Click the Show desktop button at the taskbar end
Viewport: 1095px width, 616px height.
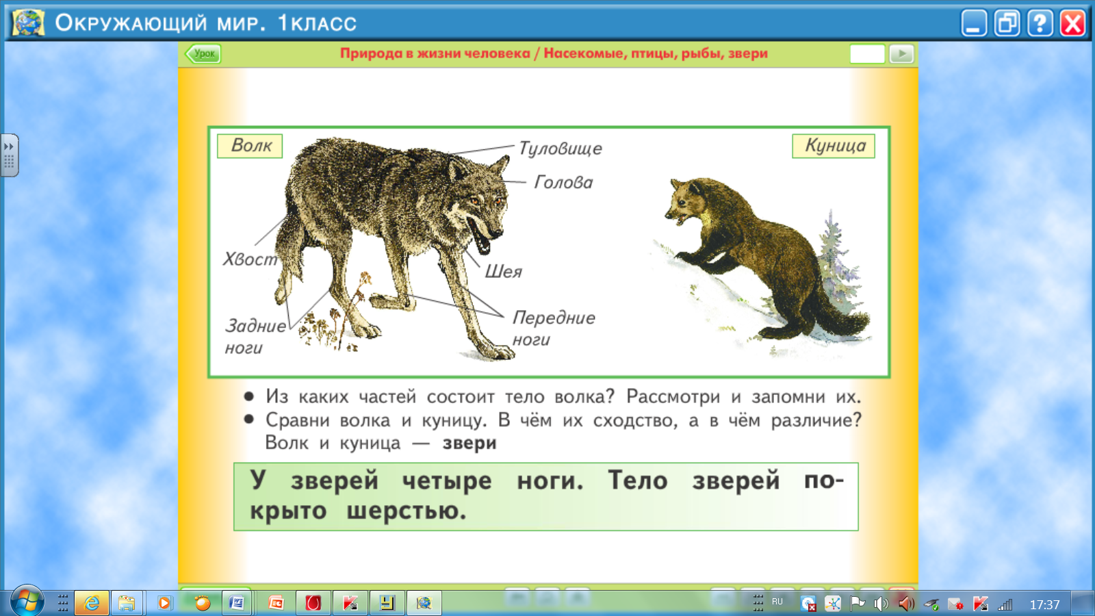(1083, 603)
